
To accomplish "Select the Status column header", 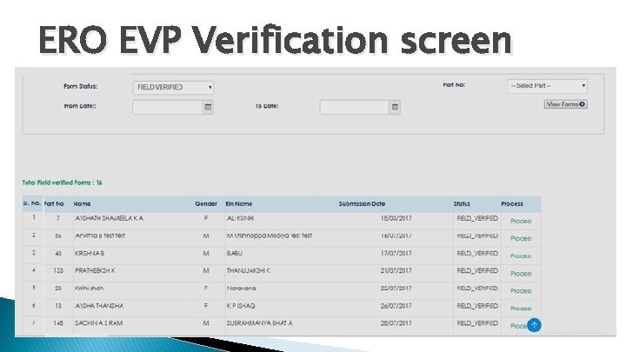I will 462,204.
